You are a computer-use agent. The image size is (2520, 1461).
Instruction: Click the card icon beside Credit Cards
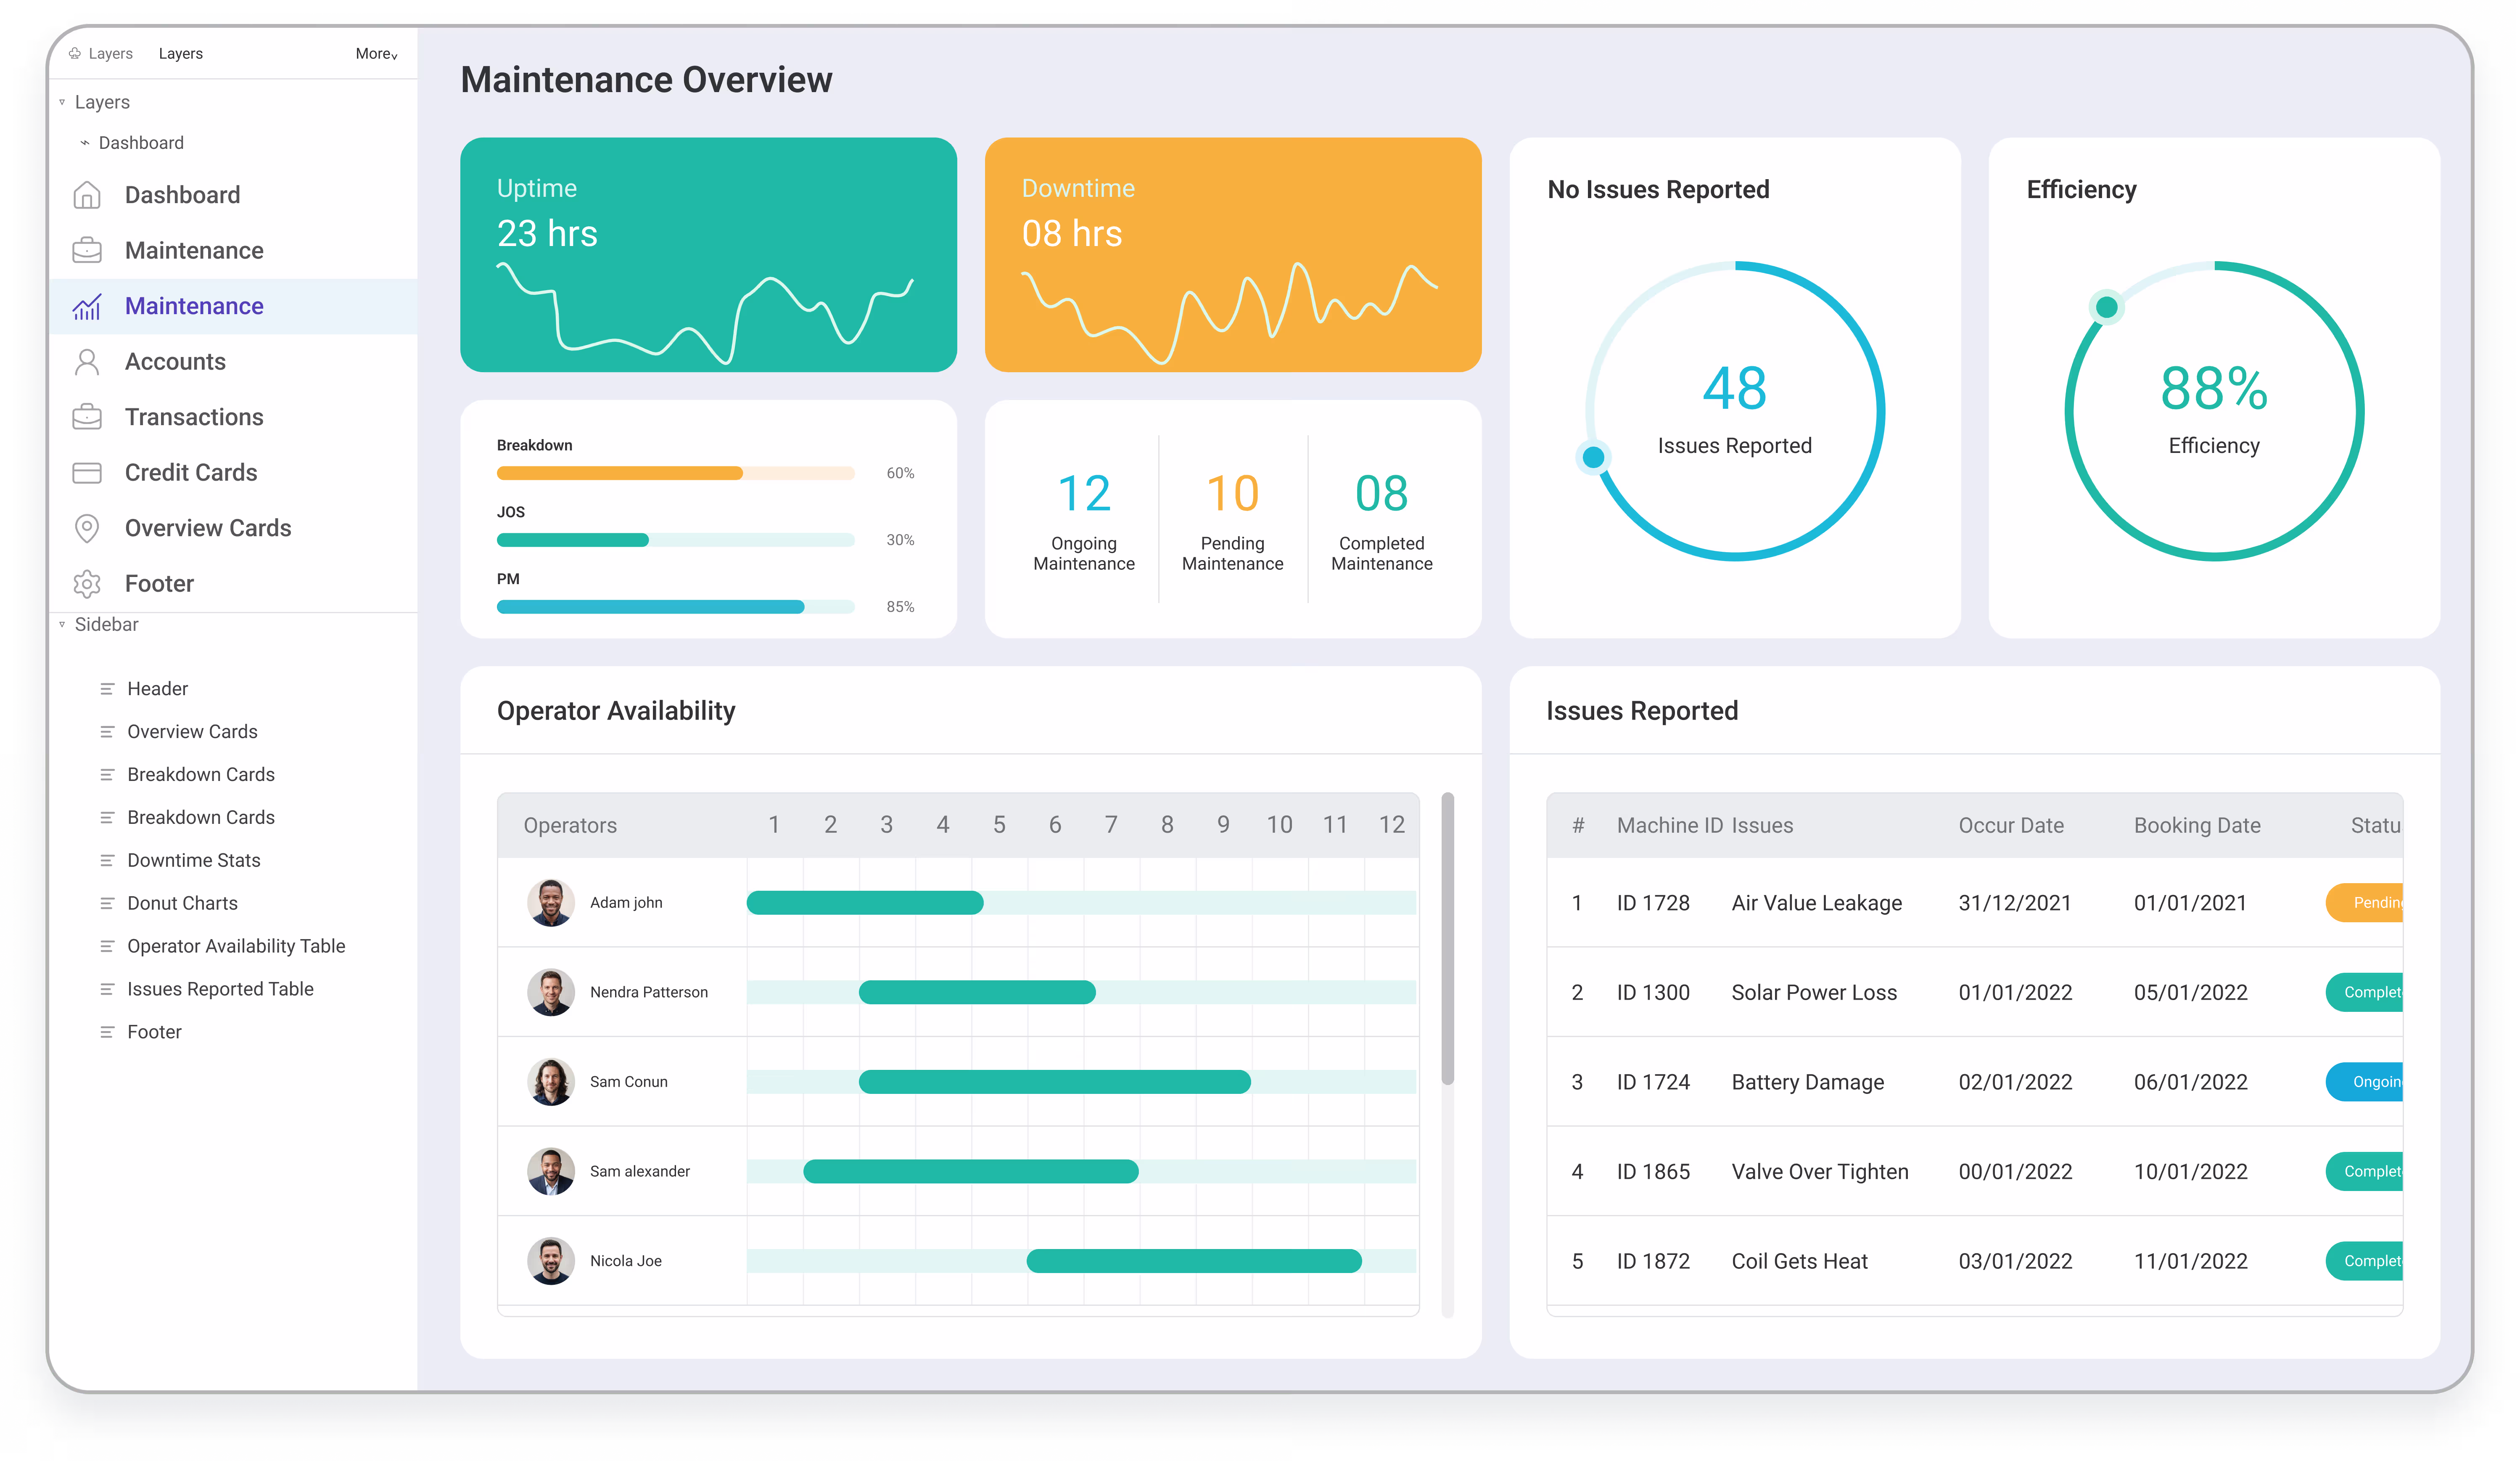coord(87,473)
